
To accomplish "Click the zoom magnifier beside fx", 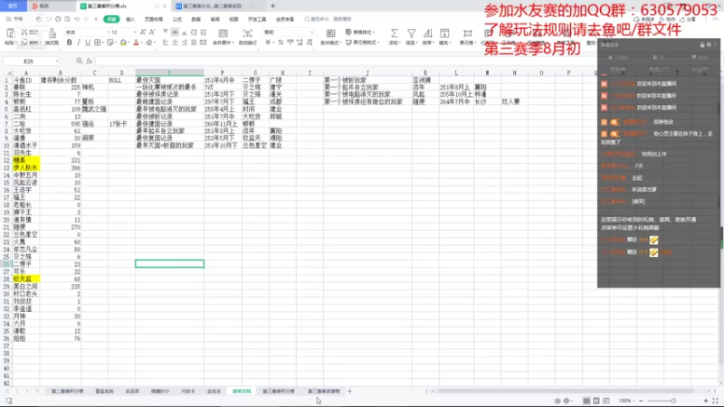I will pos(79,61).
